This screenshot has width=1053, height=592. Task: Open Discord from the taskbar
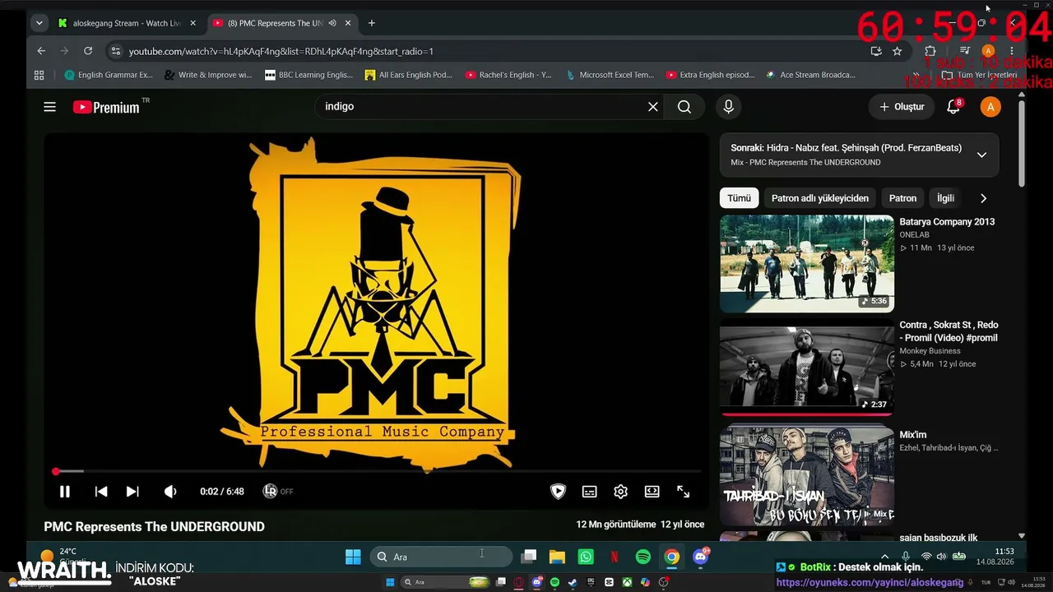pos(701,557)
